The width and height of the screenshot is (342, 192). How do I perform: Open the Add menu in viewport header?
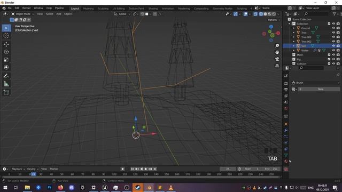[x=59, y=14]
